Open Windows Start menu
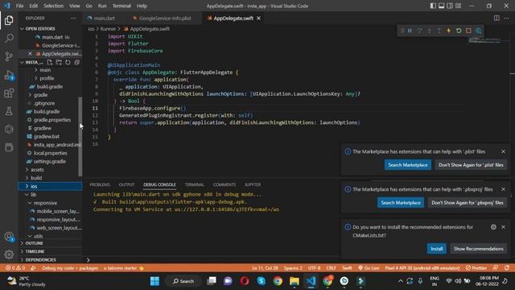515x290 pixels. click(x=154, y=281)
